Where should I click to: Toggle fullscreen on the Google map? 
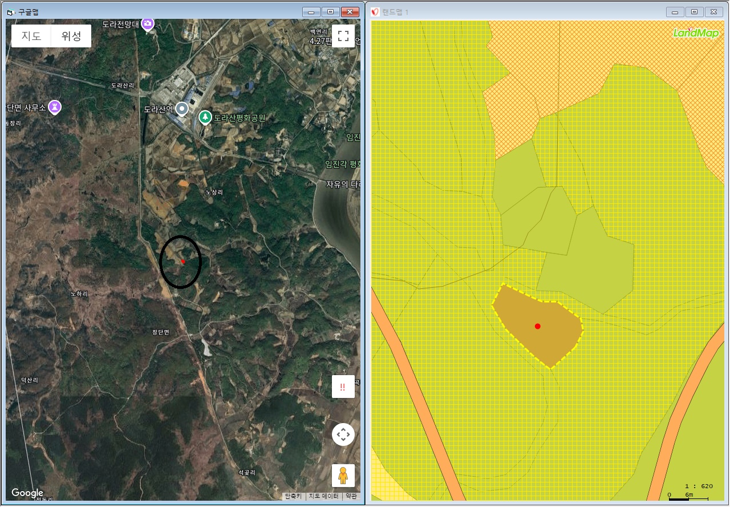[343, 36]
